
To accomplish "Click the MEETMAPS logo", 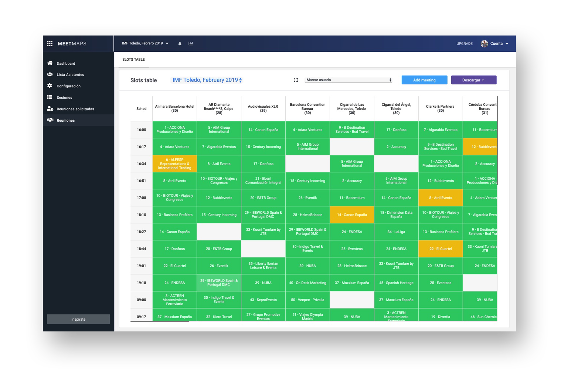I will click(x=72, y=44).
